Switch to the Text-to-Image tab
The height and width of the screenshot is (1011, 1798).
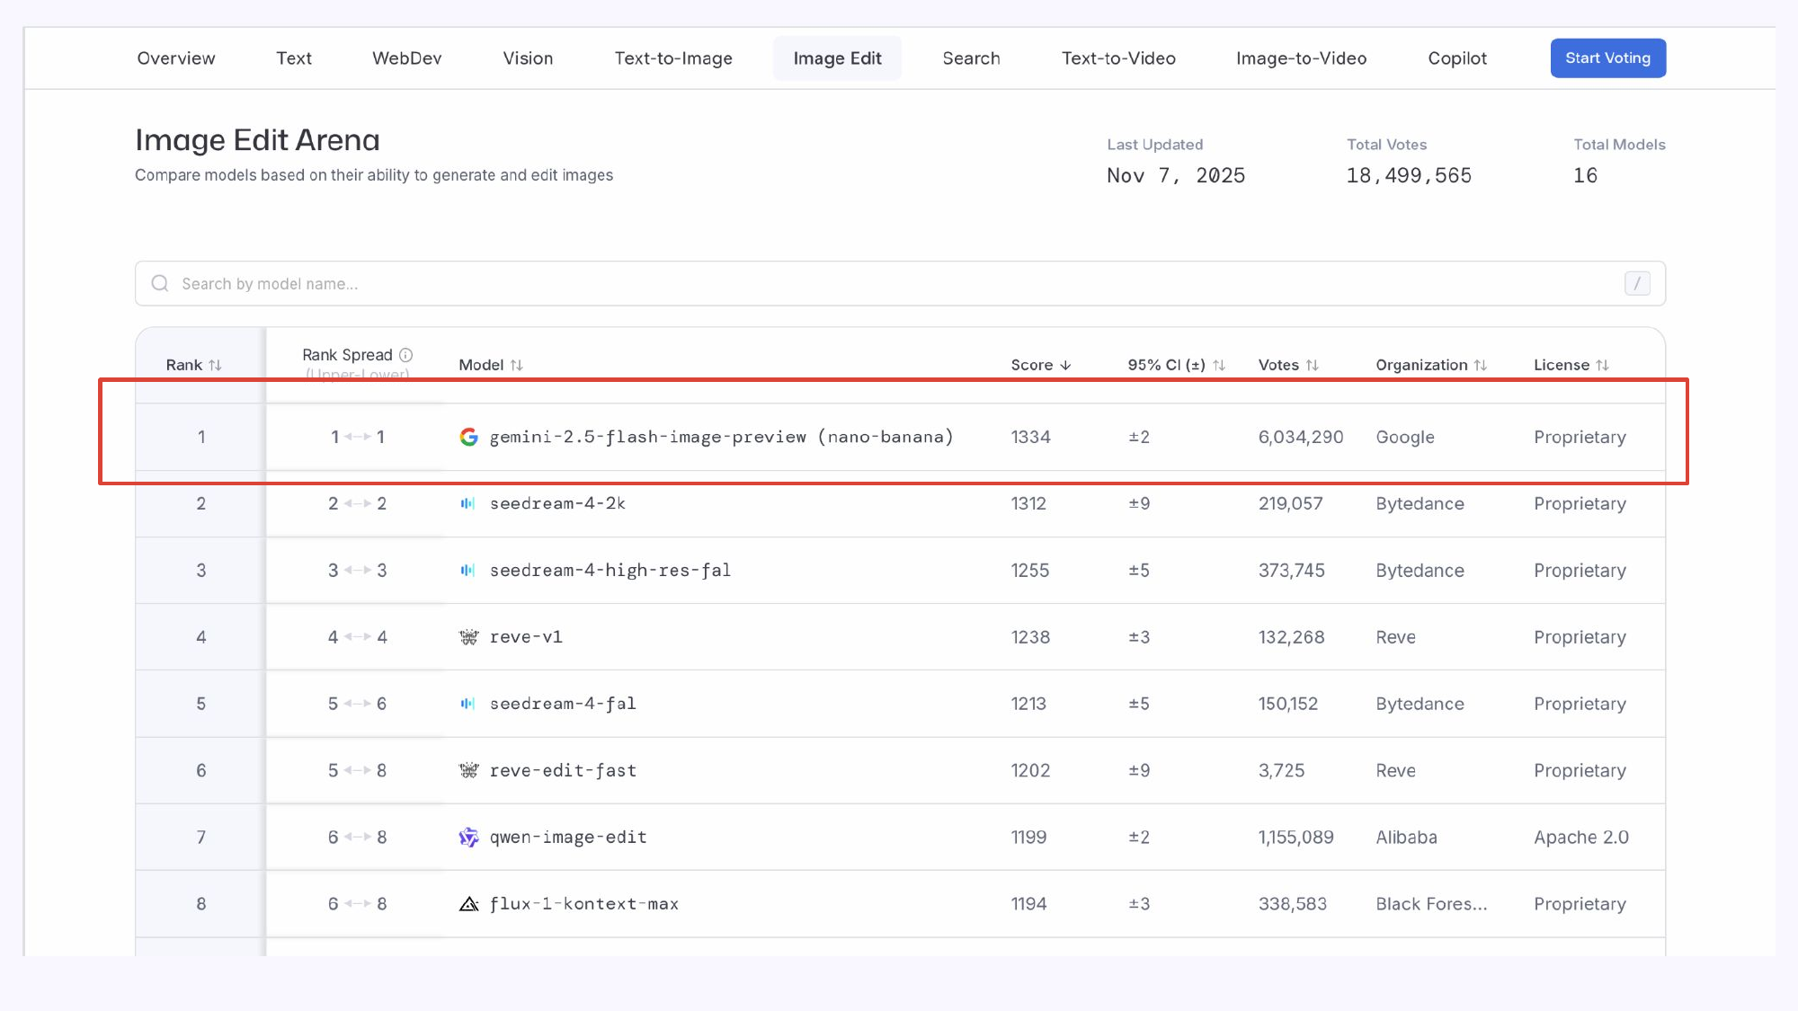coord(672,58)
